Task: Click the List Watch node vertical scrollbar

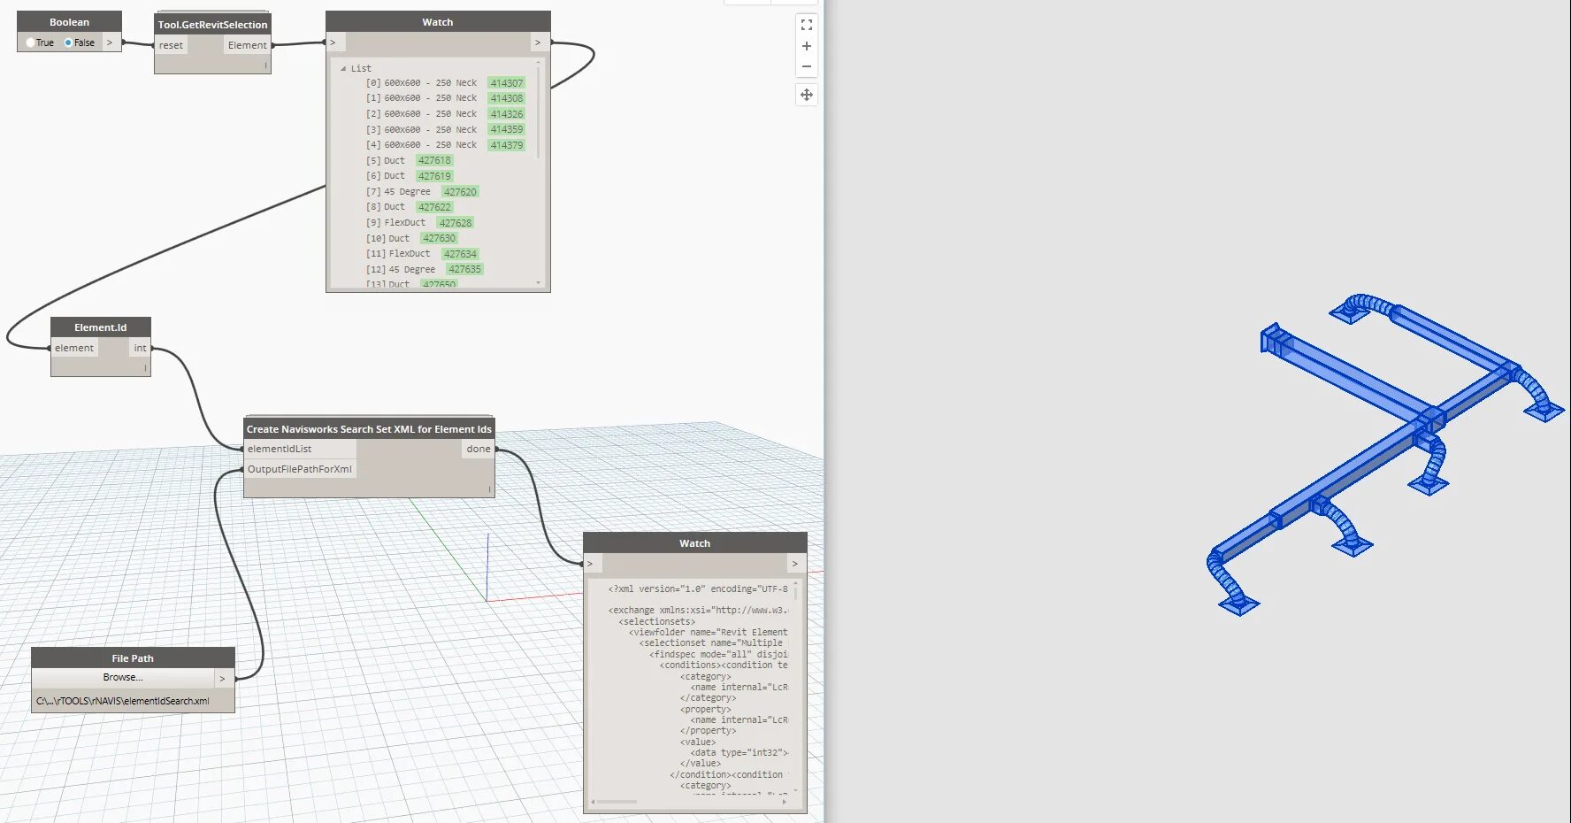Action: point(538,111)
